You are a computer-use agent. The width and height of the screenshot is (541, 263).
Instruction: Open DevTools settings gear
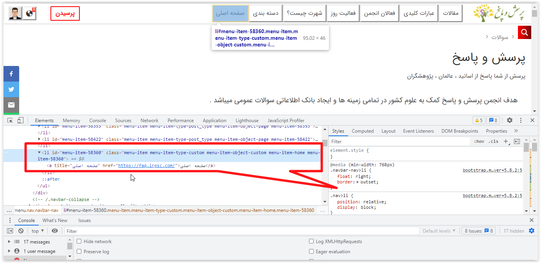[509, 121]
